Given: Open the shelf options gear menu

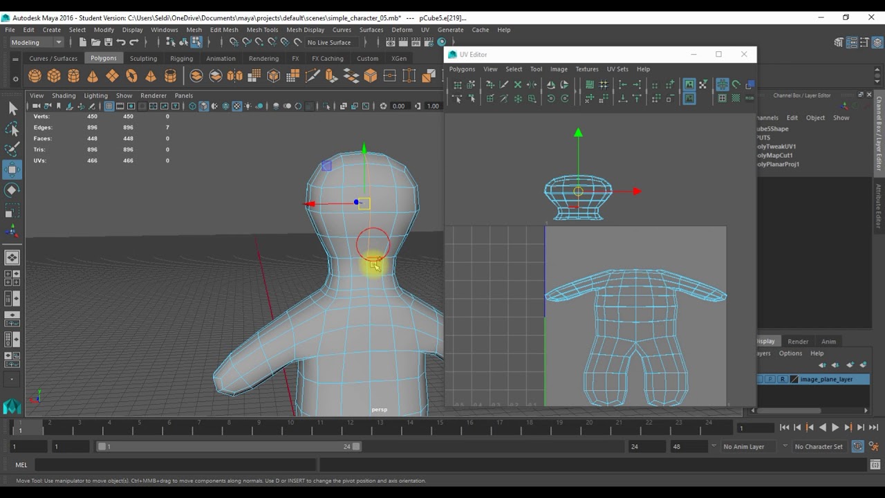Looking at the screenshot, I should 15,78.
